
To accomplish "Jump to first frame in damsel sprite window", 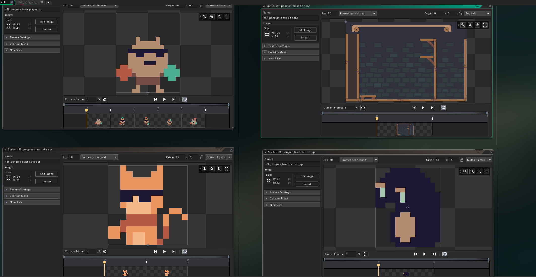I will pos(416,254).
